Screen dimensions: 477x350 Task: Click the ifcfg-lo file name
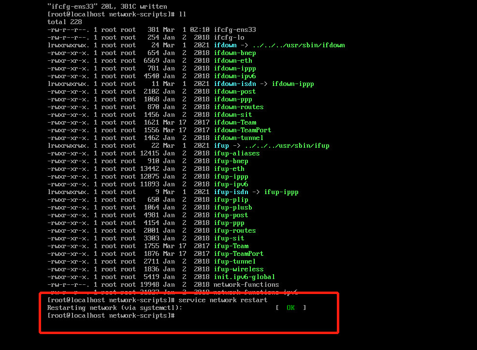tap(229, 37)
